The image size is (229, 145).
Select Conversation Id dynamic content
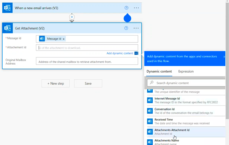(186, 111)
